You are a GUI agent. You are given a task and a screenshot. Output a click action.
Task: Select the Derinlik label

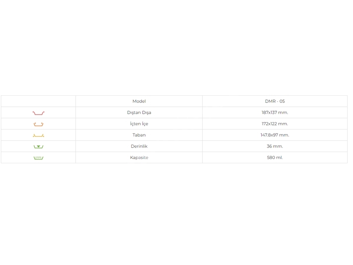point(139,146)
